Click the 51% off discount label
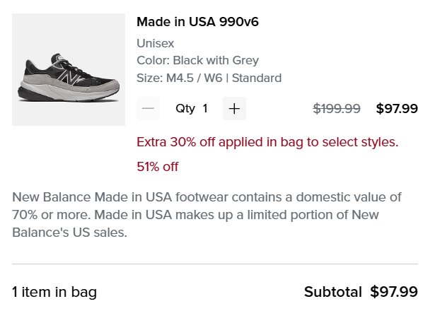Image resolution: width=435 pixels, height=311 pixels. pos(157,167)
